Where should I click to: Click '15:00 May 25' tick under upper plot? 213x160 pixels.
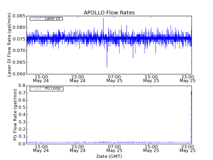point(151,78)
